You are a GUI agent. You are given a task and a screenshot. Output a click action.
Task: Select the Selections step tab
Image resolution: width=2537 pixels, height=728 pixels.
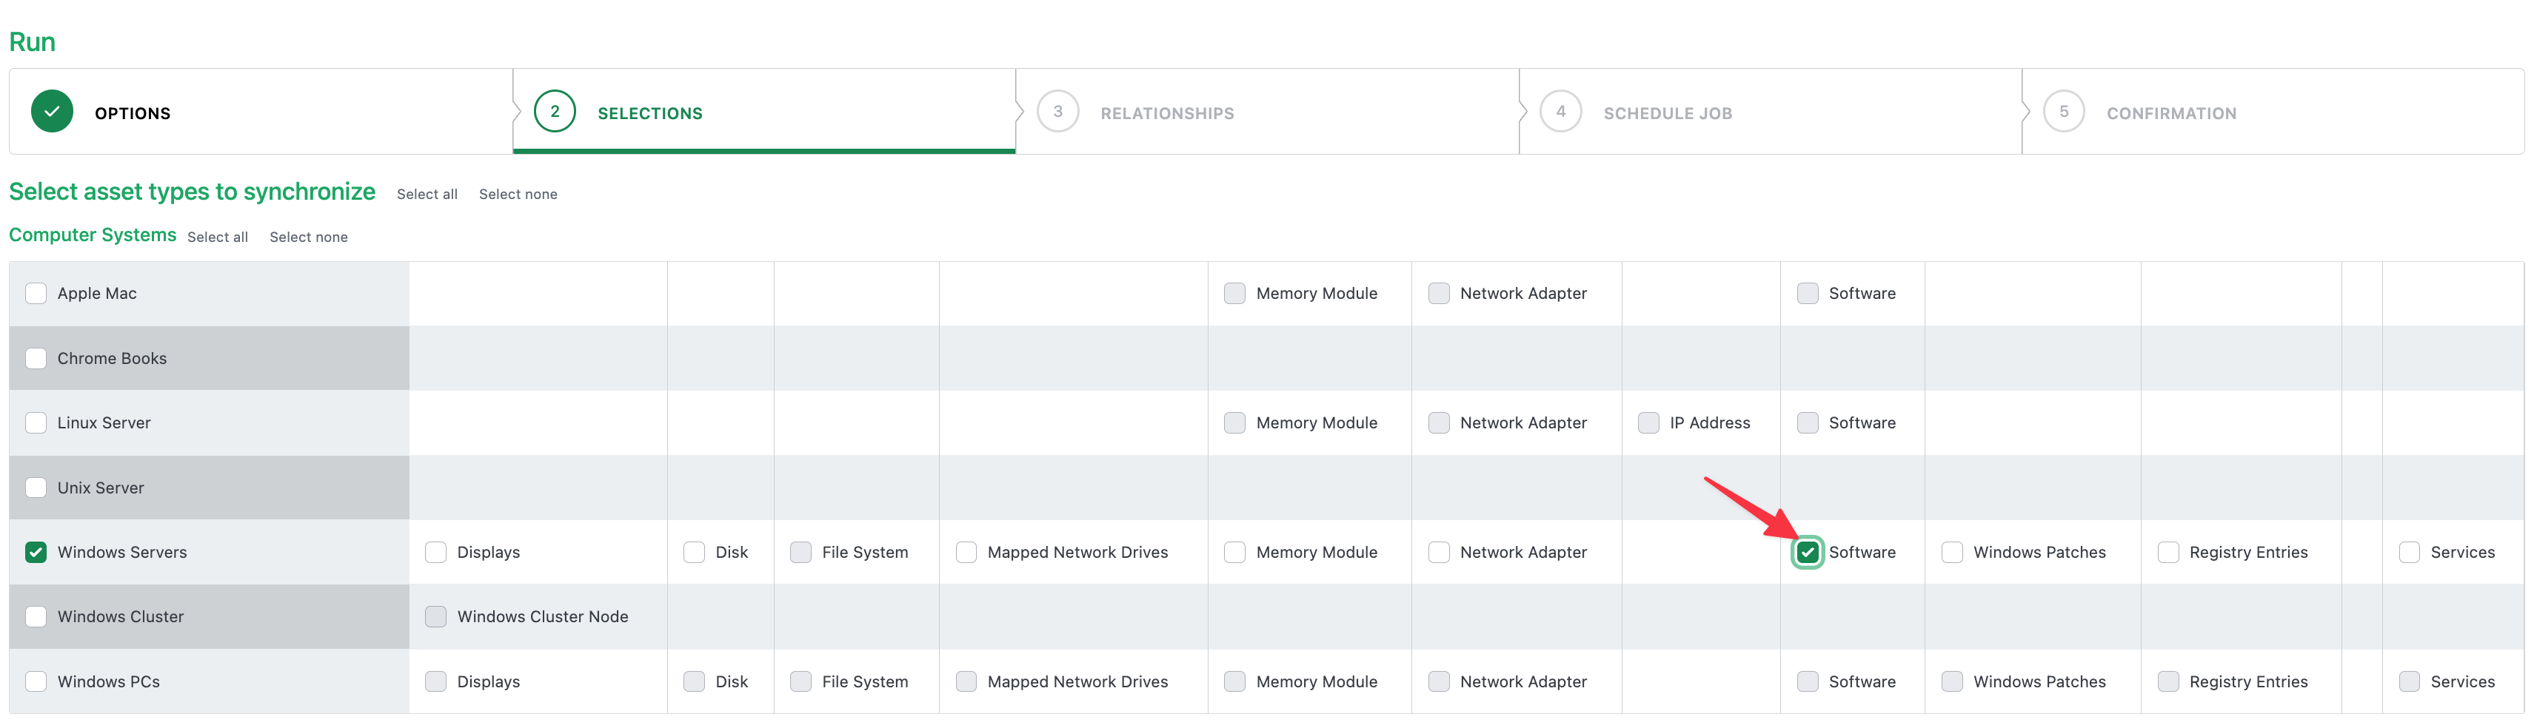pos(764,112)
